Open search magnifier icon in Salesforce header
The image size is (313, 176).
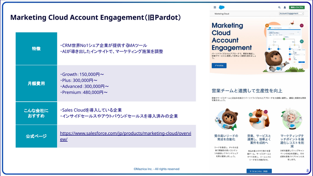(x=279, y=7)
